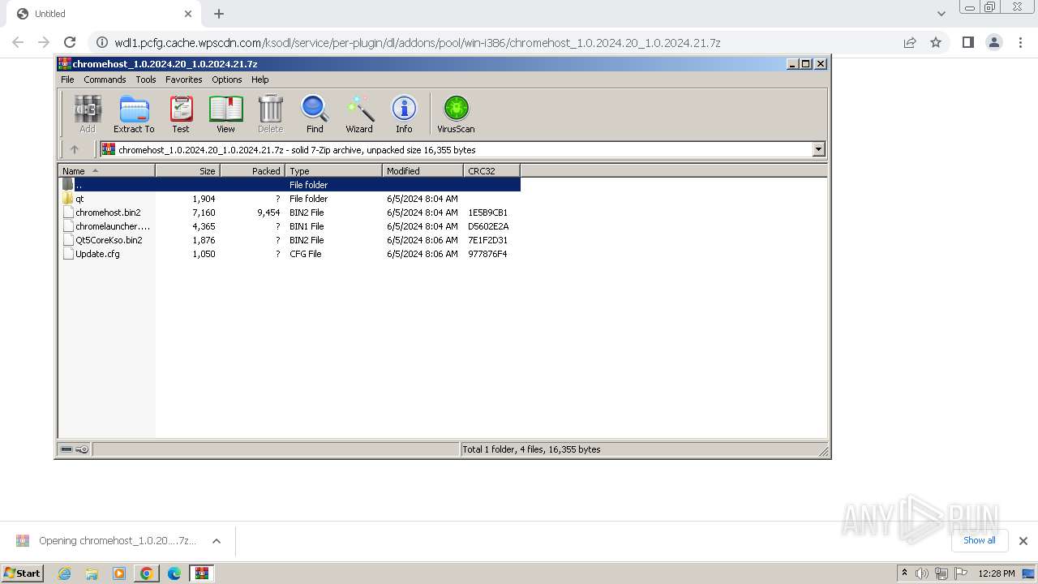Image resolution: width=1038 pixels, height=584 pixels.
Task: Run the Test archive tool
Action: [181, 114]
